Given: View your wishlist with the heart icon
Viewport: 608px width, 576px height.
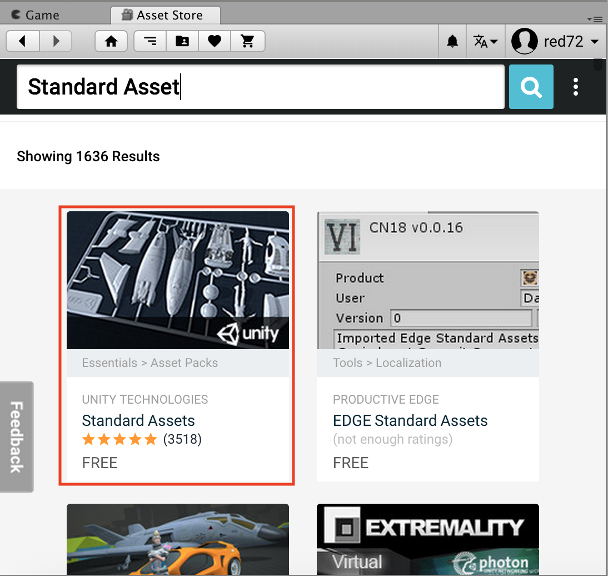Looking at the screenshot, I should [x=215, y=41].
